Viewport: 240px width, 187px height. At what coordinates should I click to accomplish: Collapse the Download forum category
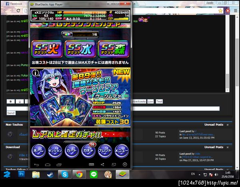[228, 147]
